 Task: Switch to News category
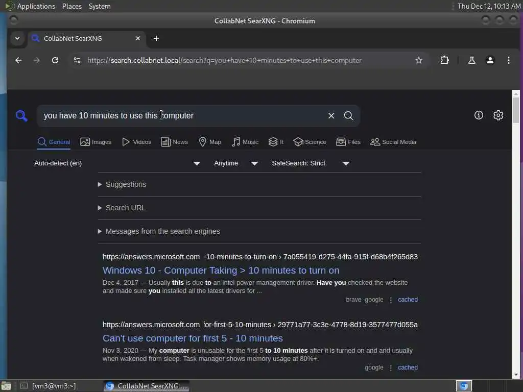click(x=175, y=142)
